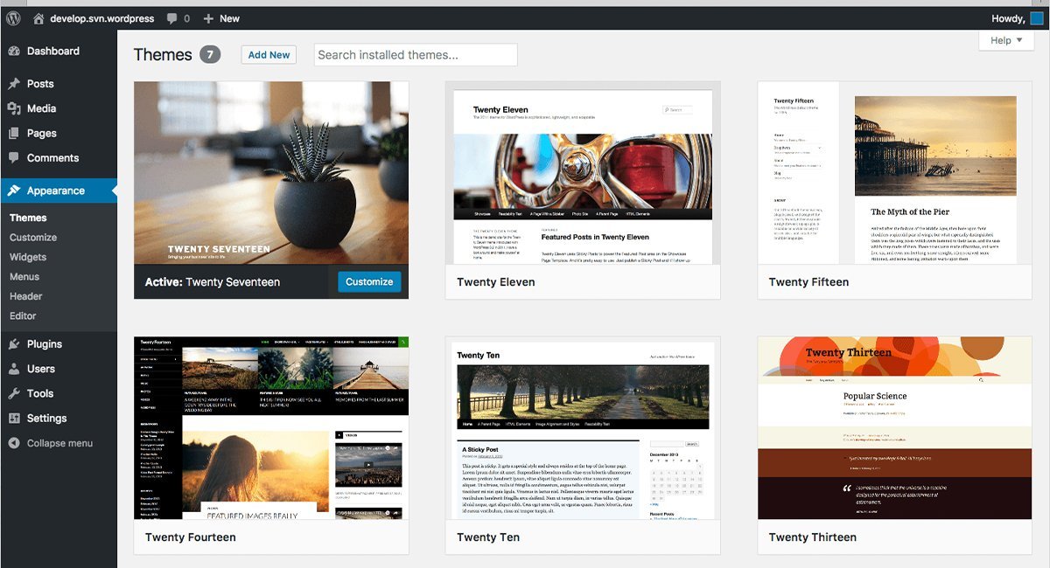
Task: Click the Twenty Eleven theme name
Action: [496, 282]
